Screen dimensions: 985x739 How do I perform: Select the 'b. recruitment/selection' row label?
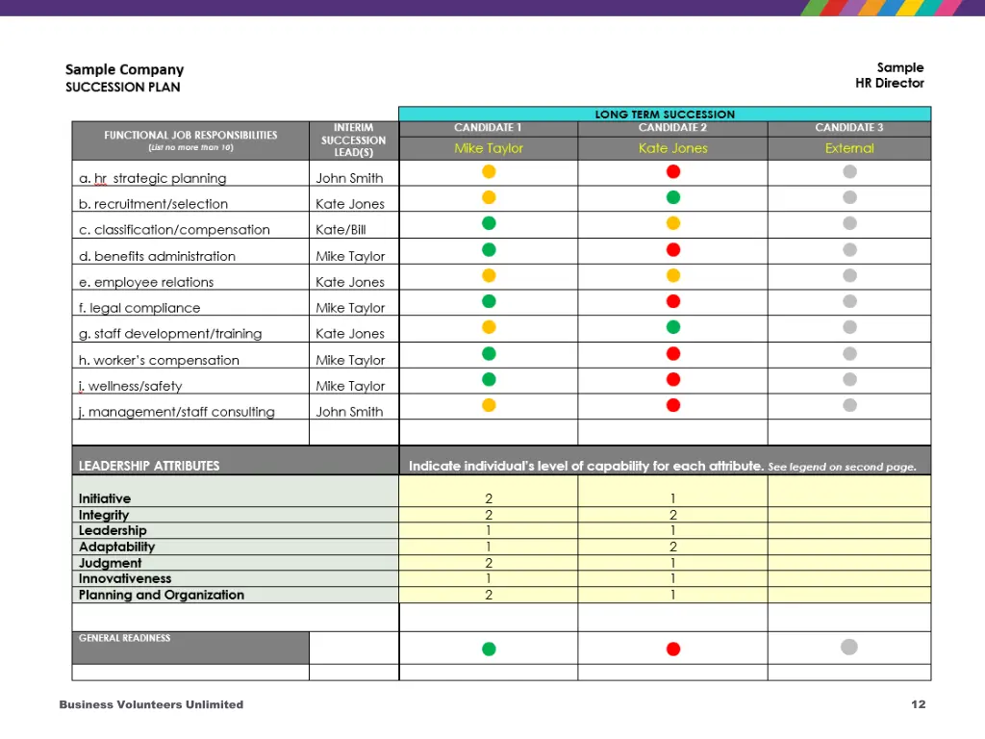pyautogui.click(x=153, y=204)
